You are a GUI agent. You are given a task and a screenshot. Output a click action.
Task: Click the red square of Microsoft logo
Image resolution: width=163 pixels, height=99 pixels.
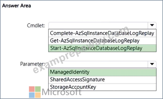point(32,89)
